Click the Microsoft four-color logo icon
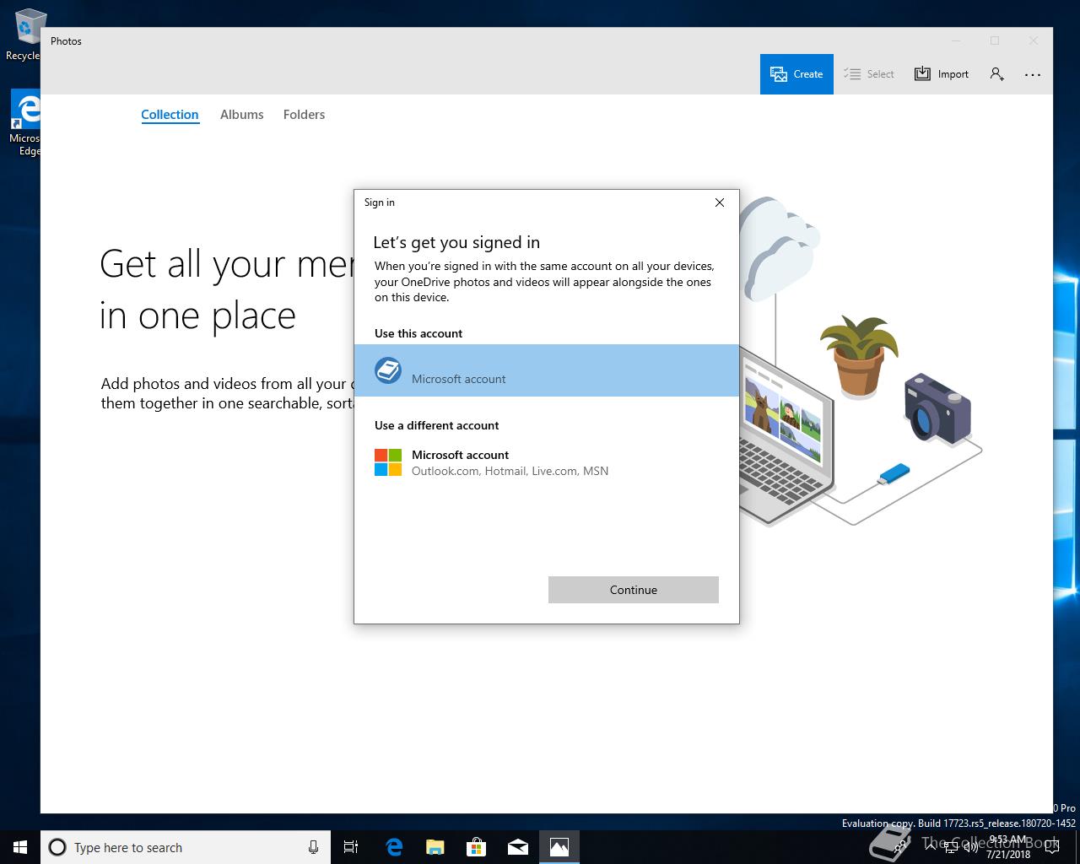This screenshot has width=1080, height=864. point(388,462)
